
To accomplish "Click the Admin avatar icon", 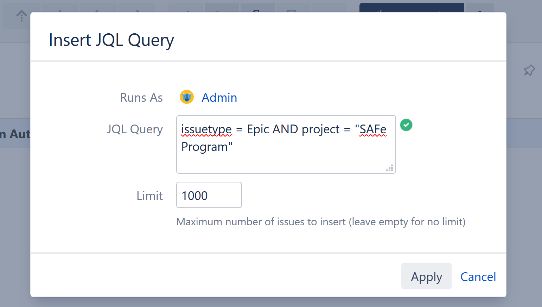I will (186, 97).
